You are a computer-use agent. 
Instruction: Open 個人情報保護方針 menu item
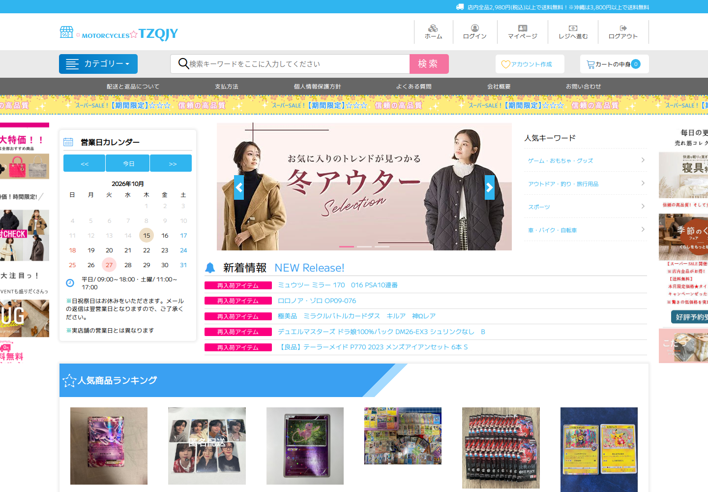click(x=317, y=86)
